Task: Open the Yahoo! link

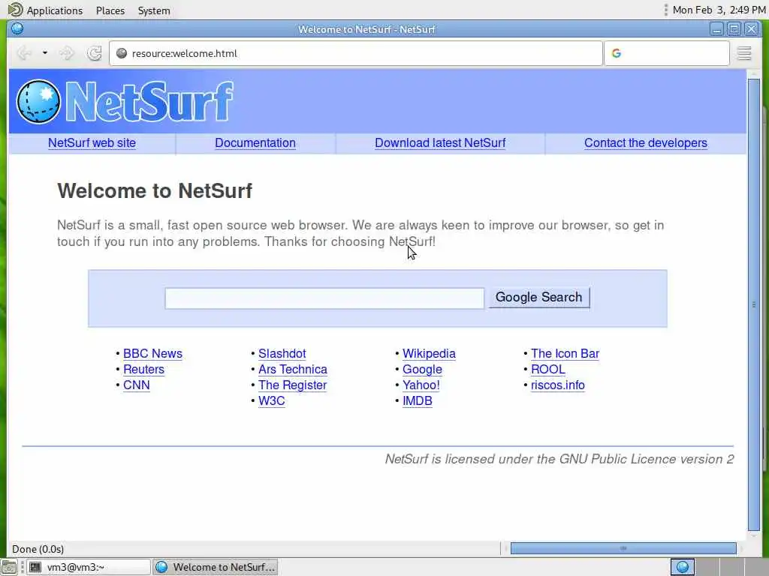Action: click(x=421, y=385)
